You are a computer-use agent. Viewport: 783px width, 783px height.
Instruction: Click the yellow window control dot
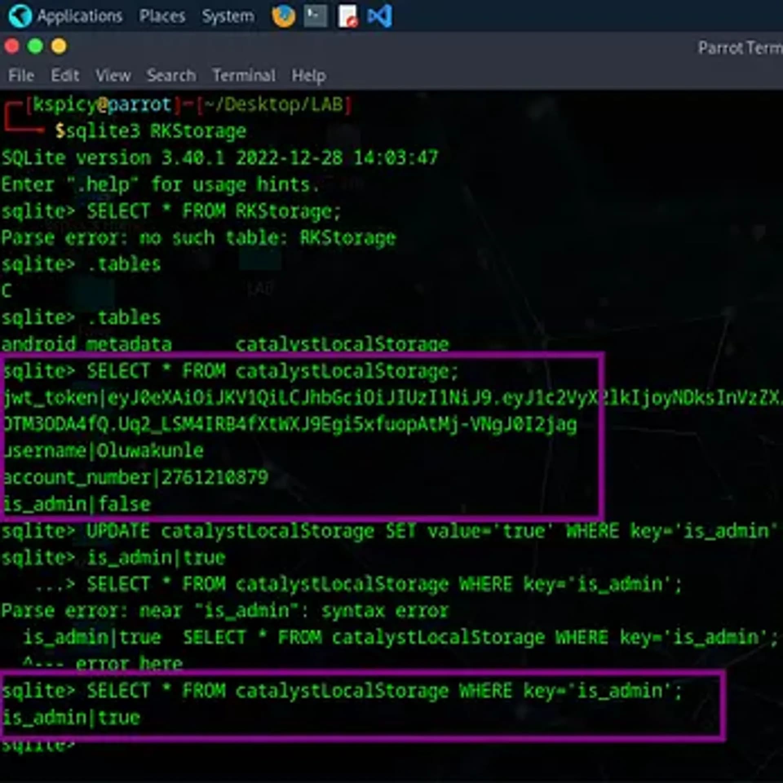coord(59,46)
